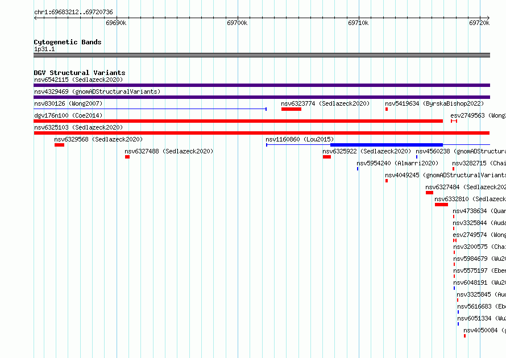Select the red block under nsv6327484
The image size is (506, 358).
coord(429,193)
